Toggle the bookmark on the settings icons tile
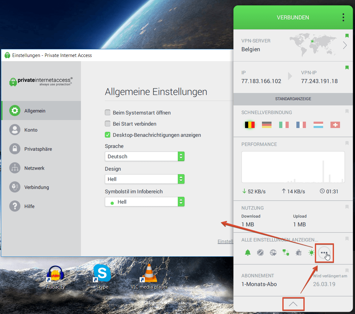This screenshot has width=355, height=314. point(347,239)
